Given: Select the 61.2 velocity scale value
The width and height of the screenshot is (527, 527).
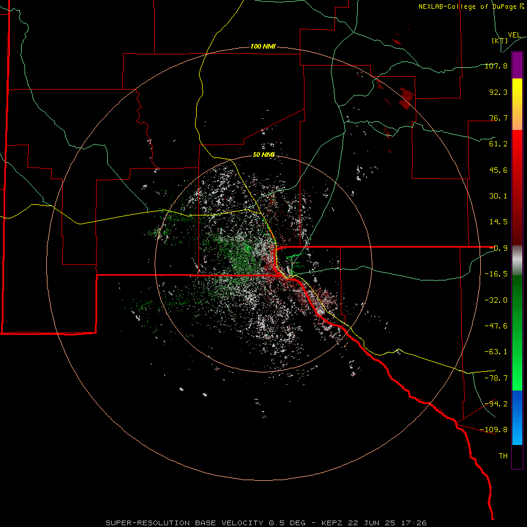Looking at the screenshot, I should coord(498,144).
